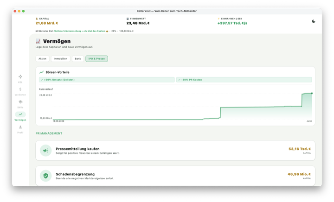
Task: Open the Skills graduation cap icon
Action: click(x=20, y=102)
